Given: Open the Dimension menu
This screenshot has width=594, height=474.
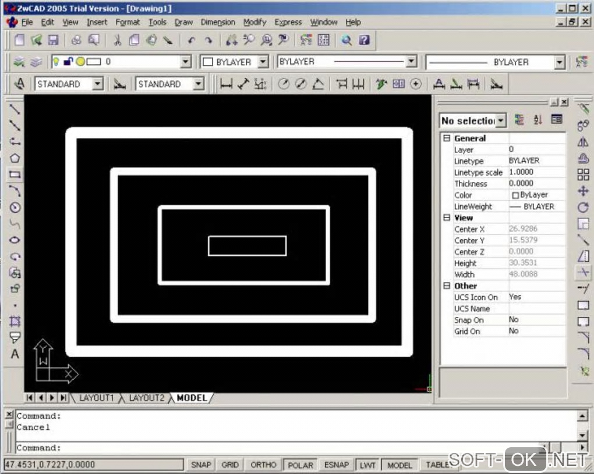Looking at the screenshot, I should (218, 22).
